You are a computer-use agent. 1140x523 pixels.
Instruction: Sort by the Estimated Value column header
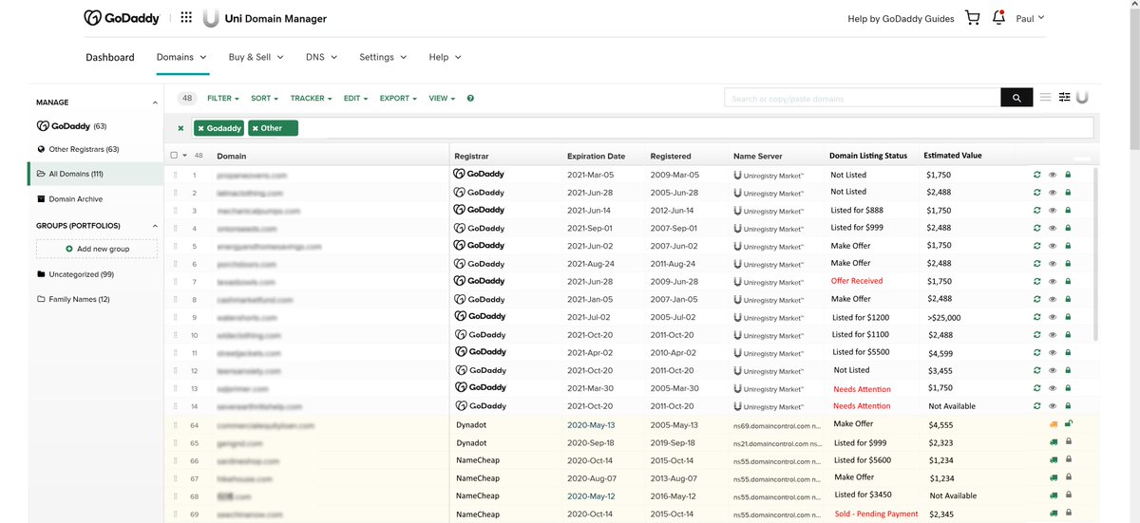(953, 156)
